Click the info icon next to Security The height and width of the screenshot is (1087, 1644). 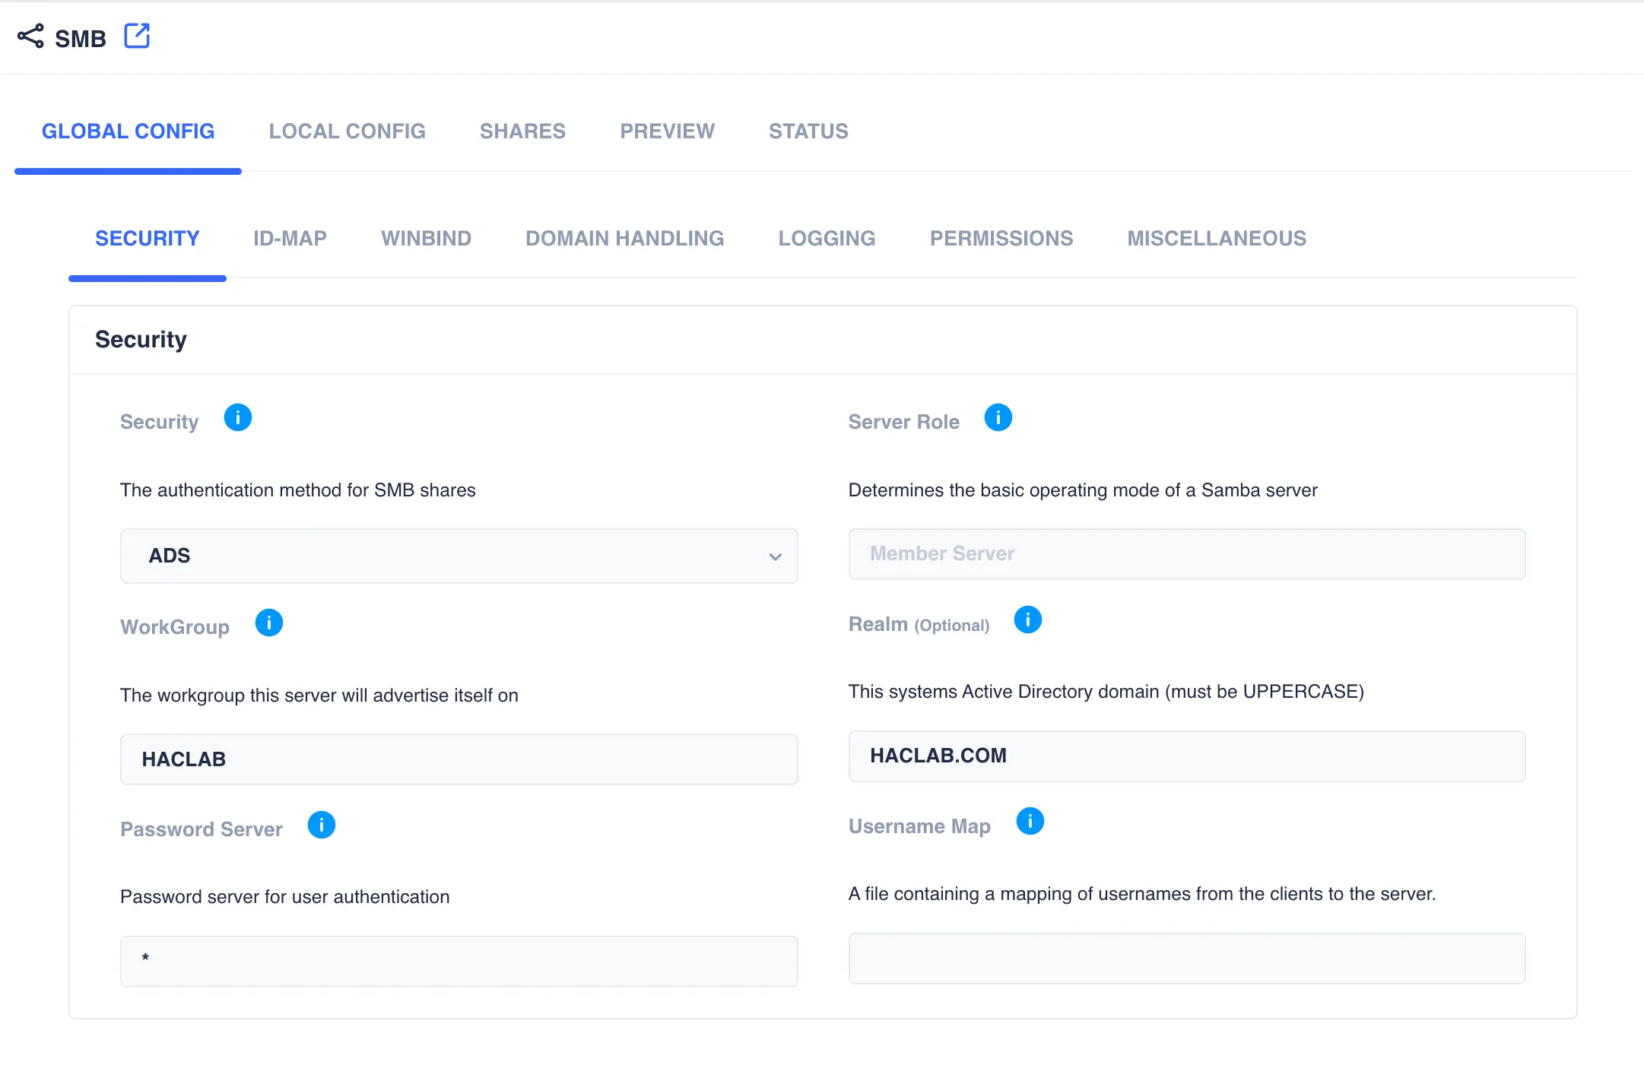[x=238, y=417]
